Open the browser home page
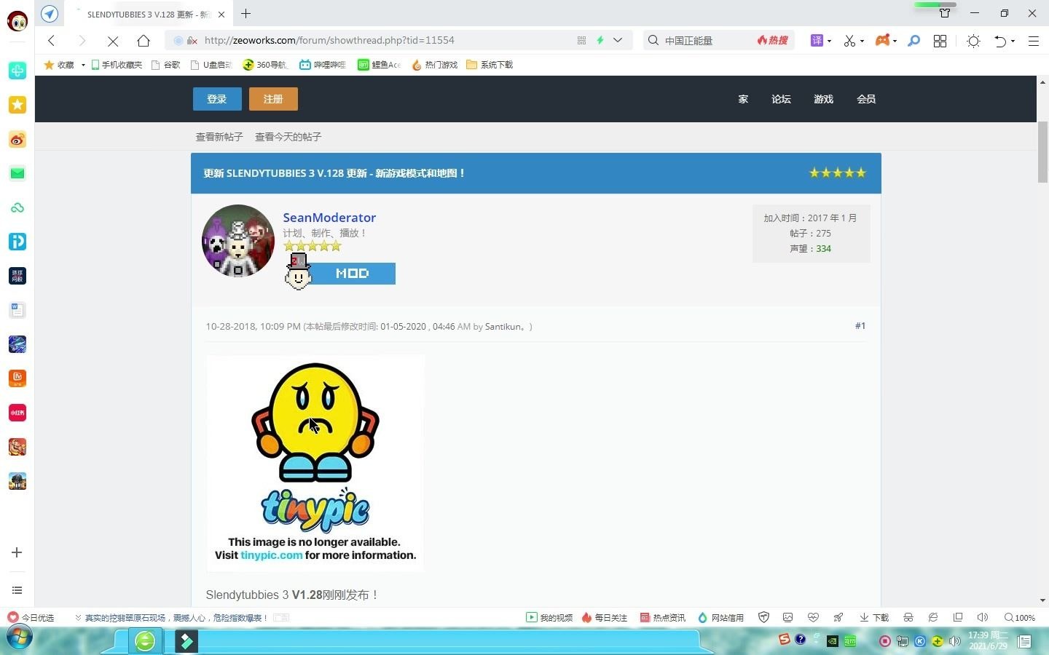This screenshot has width=1049, height=655. pyautogui.click(x=144, y=41)
